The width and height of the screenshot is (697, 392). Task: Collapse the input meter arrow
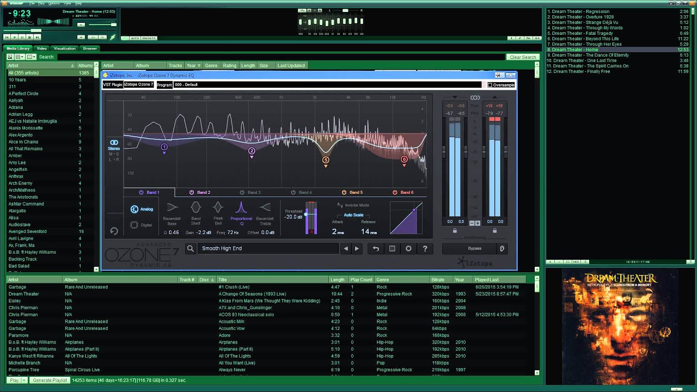pyautogui.click(x=455, y=97)
